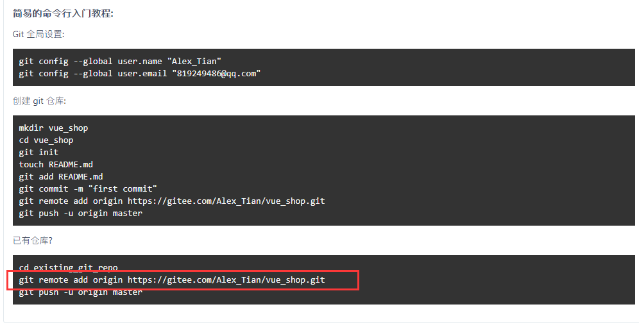Click the 创建 git 仓库 label
Screen dimensions: 639x334
click(x=39, y=101)
